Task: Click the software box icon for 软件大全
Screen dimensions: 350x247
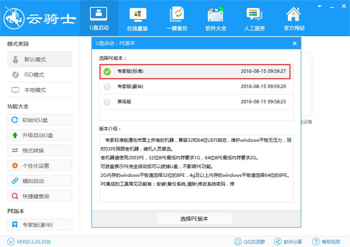Action: click(x=215, y=14)
